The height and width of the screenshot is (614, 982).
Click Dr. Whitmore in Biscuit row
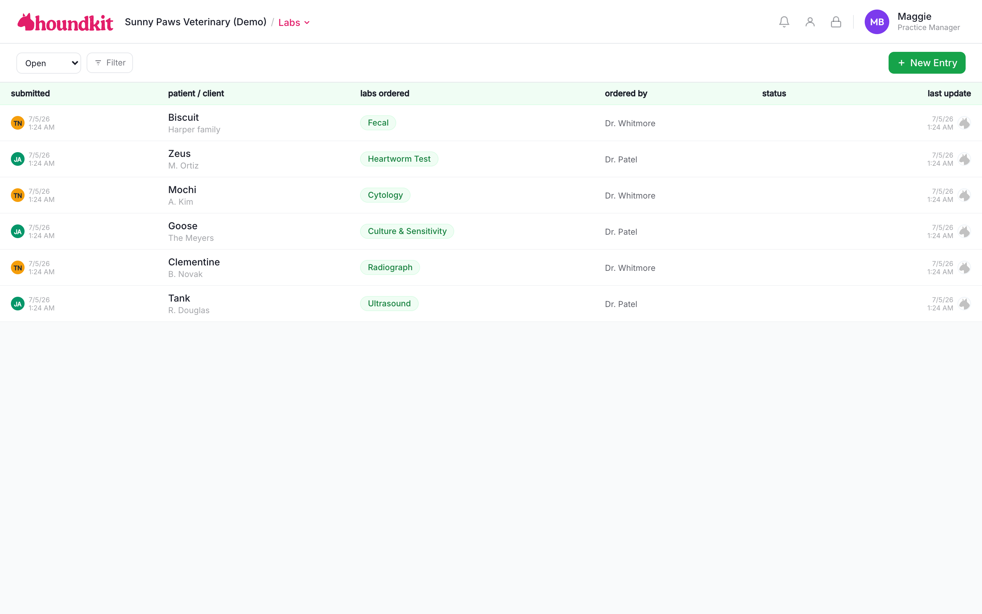pos(630,123)
